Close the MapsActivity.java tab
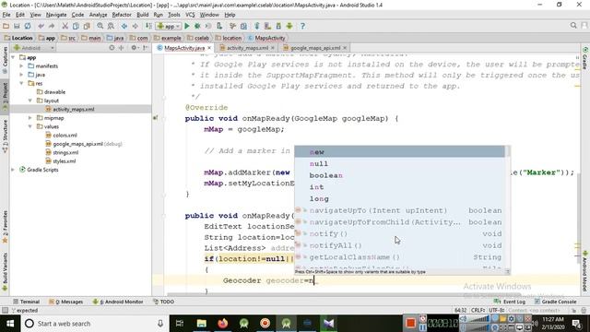Screen dimensions: 590x332 point(209,48)
